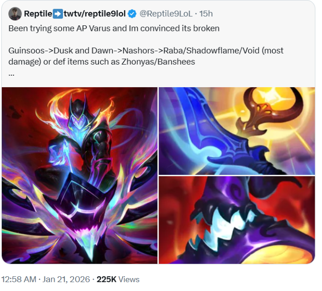Image resolution: width=322 pixels, height=291 pixels.
Task: Click the 12:58 AM post time
Action: [x=19, y=279]
